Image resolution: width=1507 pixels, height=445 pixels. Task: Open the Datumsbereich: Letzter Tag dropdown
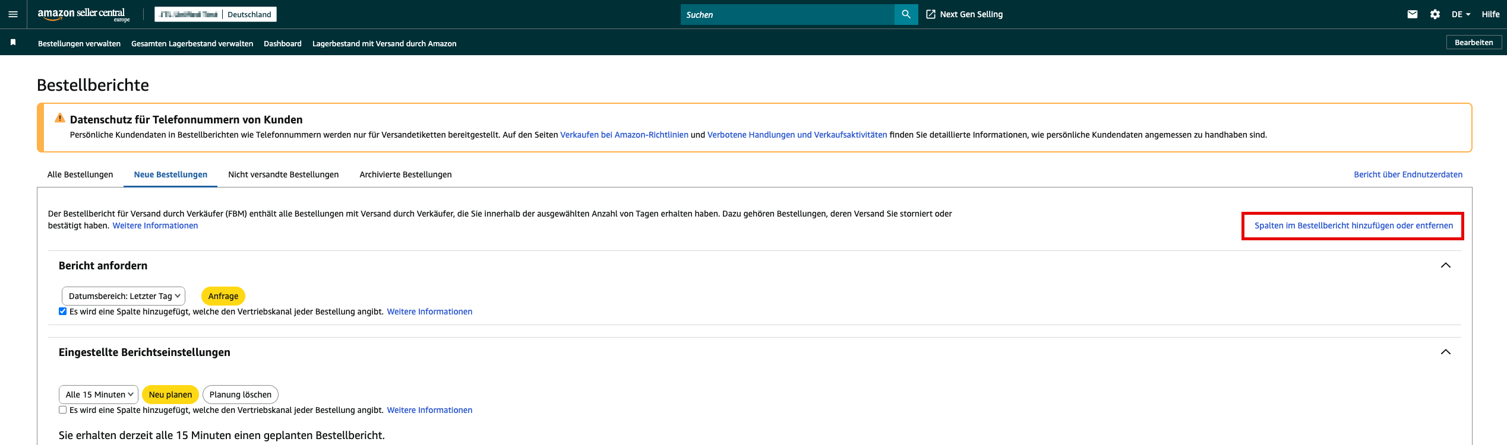tap(124, 296)
